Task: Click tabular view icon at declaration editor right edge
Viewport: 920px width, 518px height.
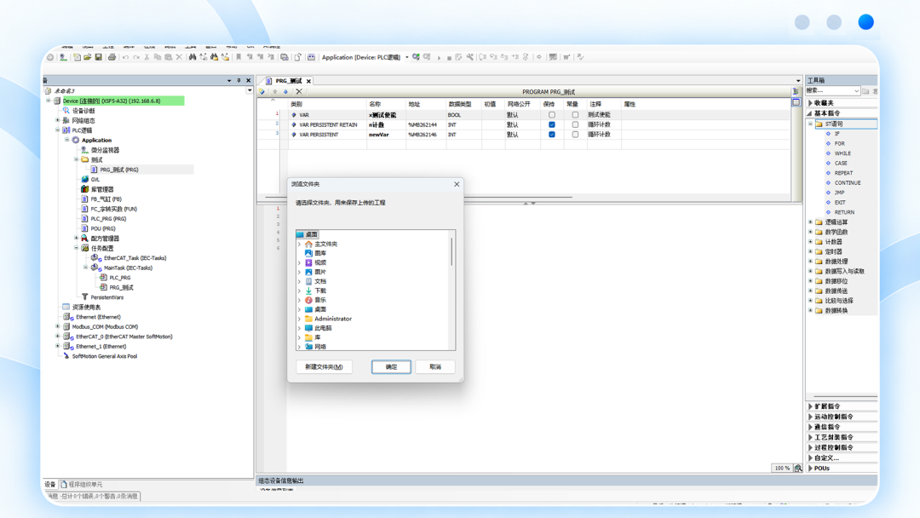Action: click(x=796, y=102)
